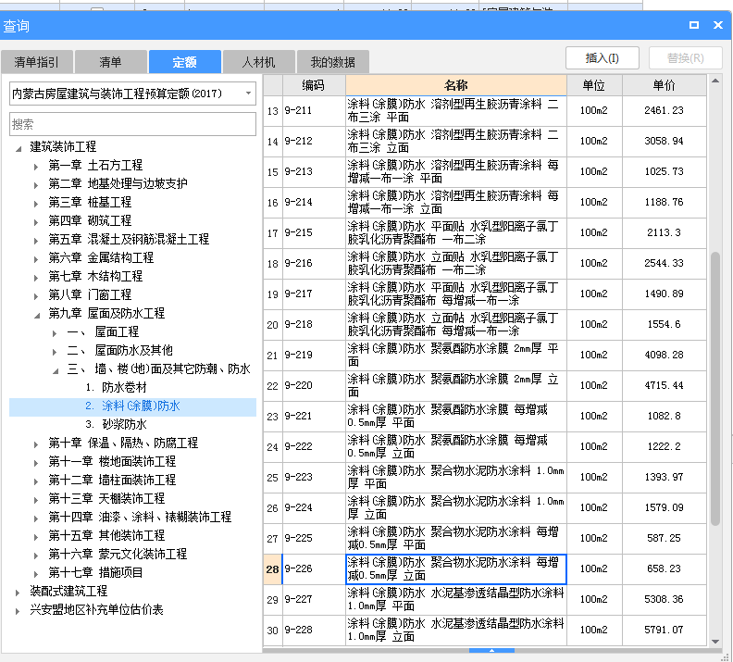Viewport: 733px width, 662px height.
Task: Expand 第十七章 措施项目 node
Action: click(36, 574)
